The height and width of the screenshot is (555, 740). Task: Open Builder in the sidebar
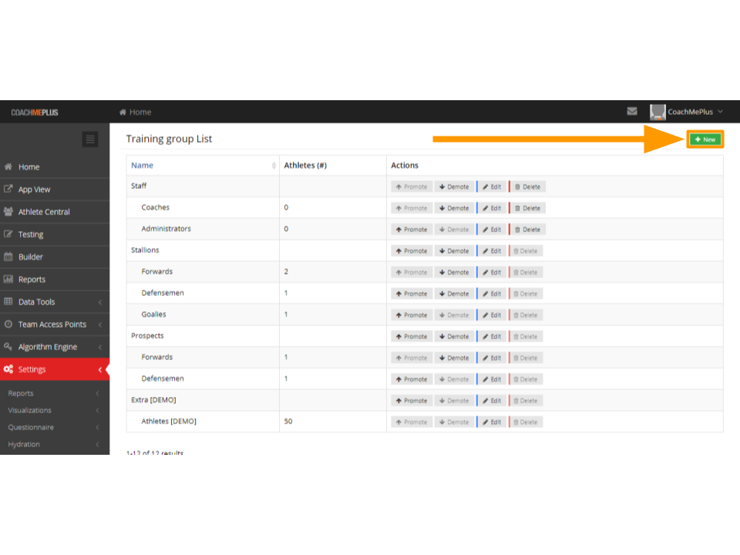pyautogui.click(x=55, y=257)
